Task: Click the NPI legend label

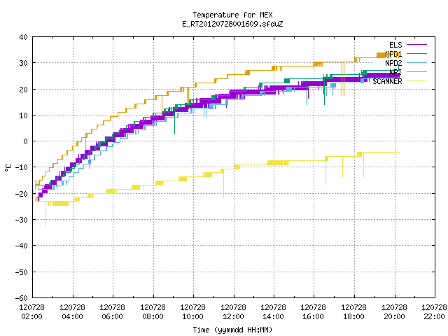Action: coord(395,72)
